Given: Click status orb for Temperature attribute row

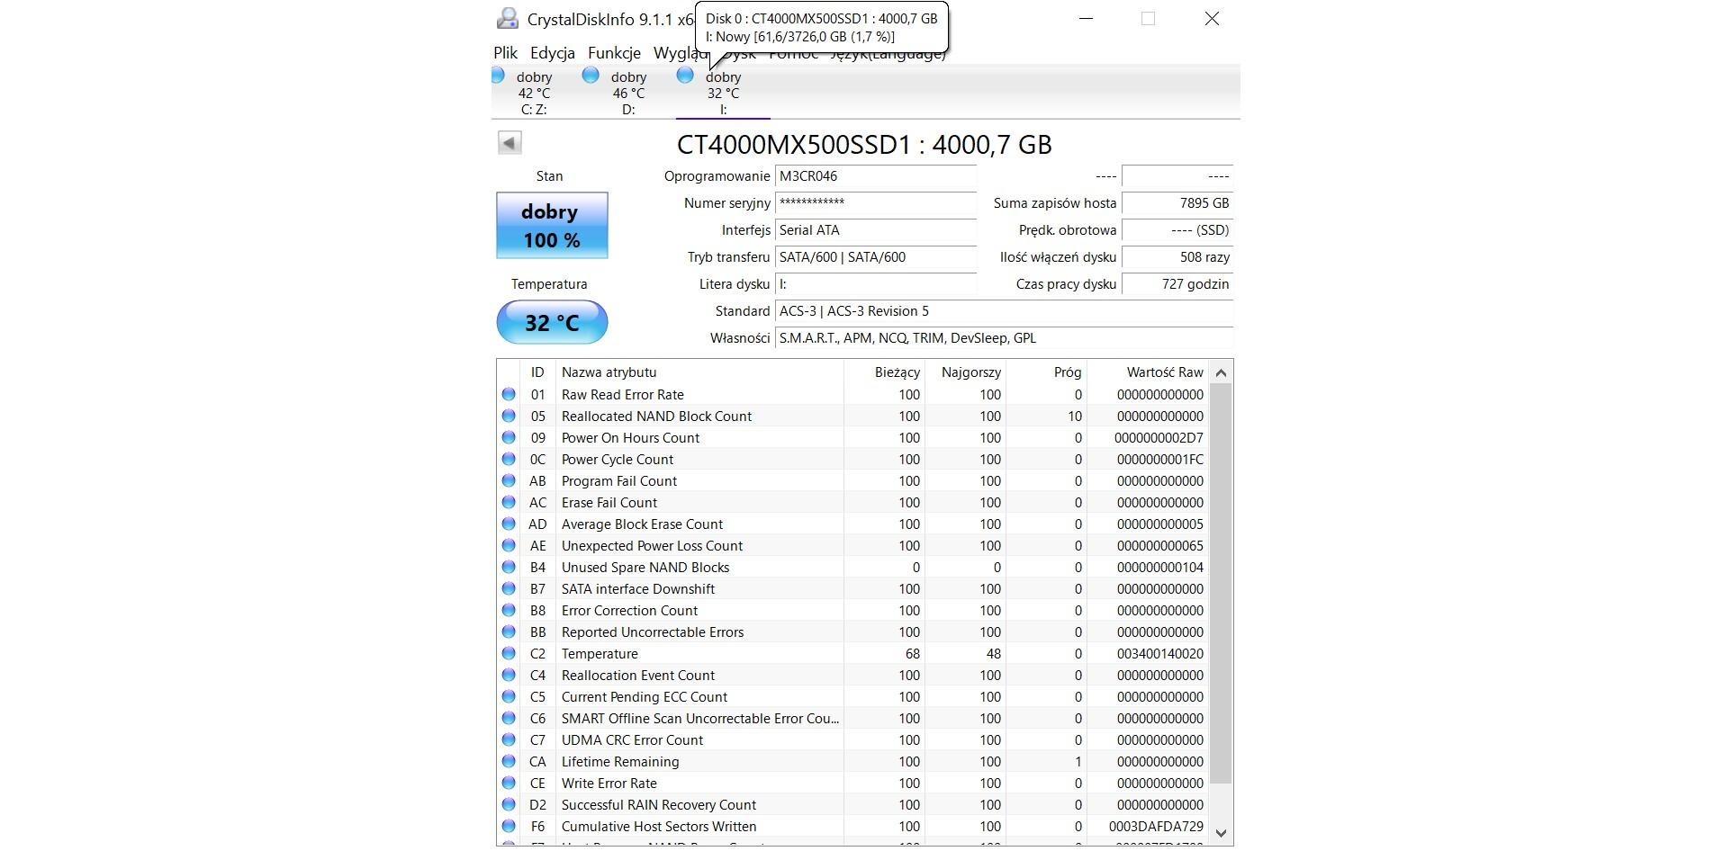Looking at the screenshot, I should [509, 654].
